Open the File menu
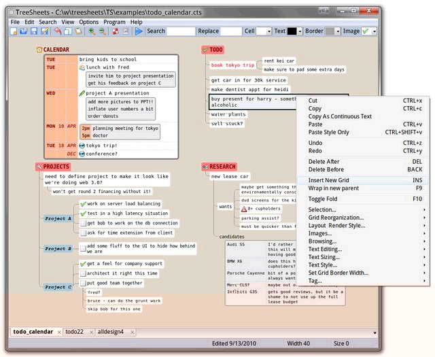 click(15, 22)
